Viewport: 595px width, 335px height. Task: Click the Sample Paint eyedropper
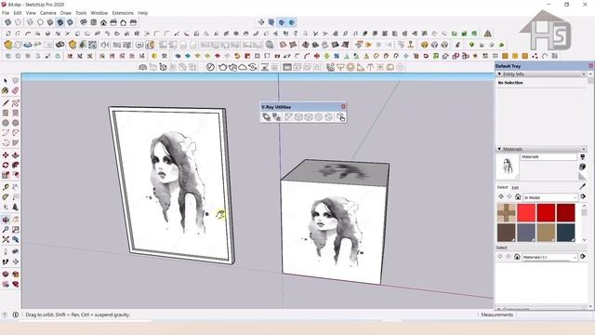click(583, 186)
